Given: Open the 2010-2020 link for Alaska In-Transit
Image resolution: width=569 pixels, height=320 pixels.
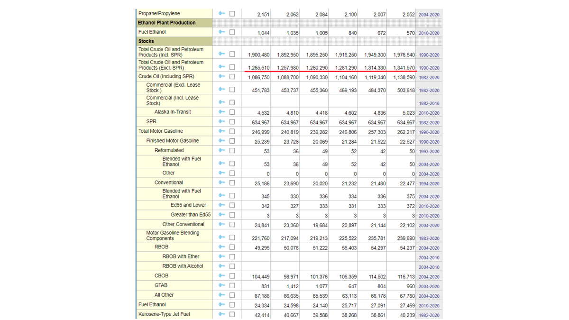Looking at the screenshot, I should [x=429, y=113].
